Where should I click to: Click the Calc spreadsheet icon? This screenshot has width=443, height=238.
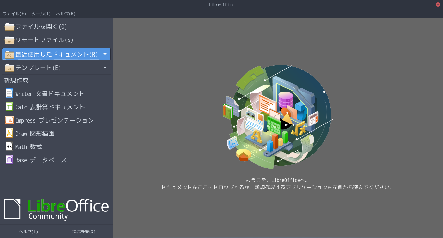tap(9, 107)
